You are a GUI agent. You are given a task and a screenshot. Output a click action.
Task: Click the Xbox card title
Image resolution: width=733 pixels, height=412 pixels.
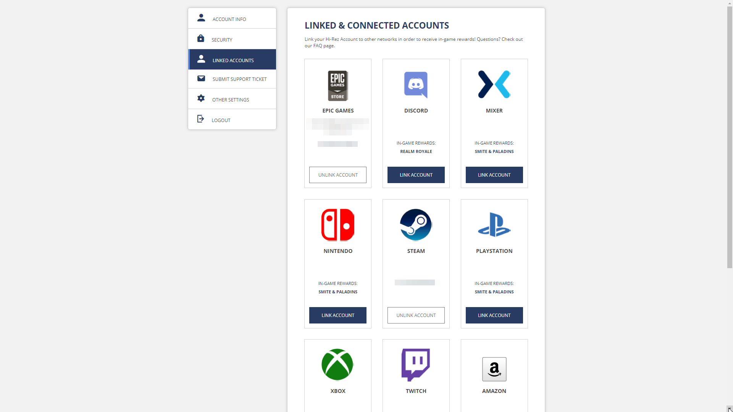tap(338, 391)
